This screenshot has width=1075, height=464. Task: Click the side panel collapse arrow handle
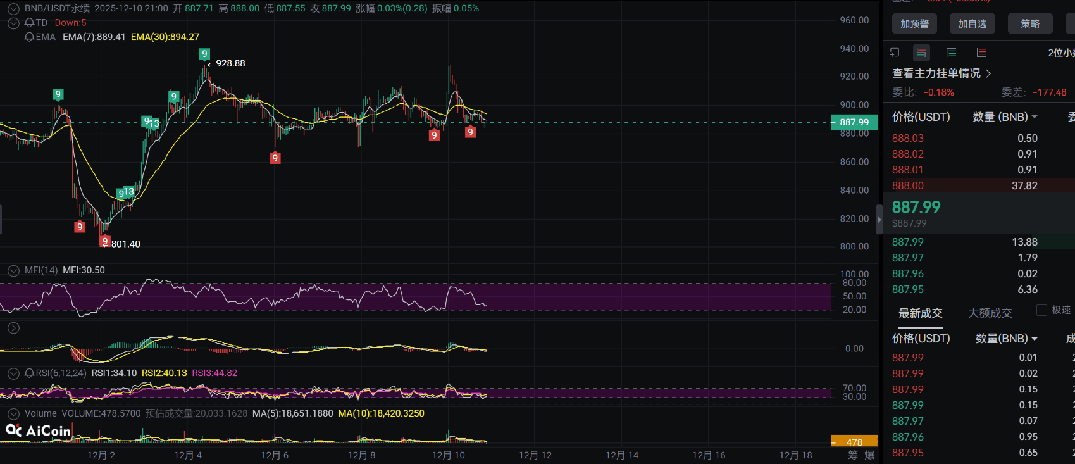click(x=879, y=220)
